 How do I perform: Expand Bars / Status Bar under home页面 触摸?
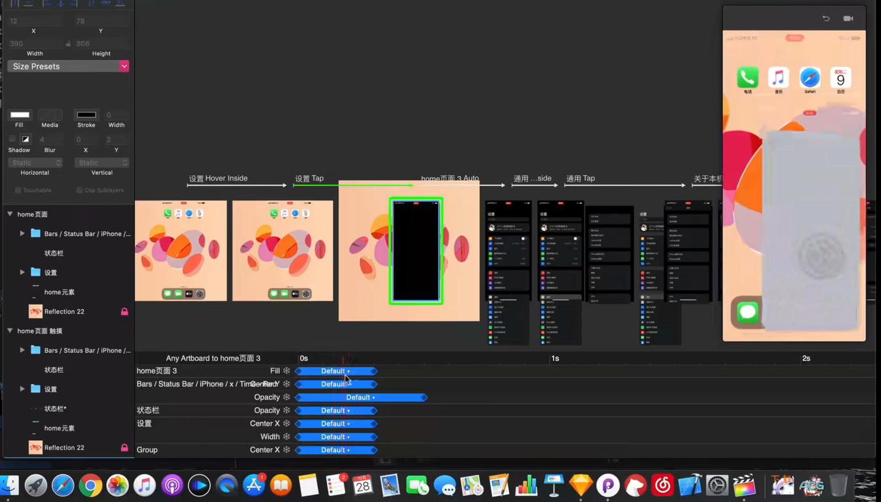coord(22,350)
